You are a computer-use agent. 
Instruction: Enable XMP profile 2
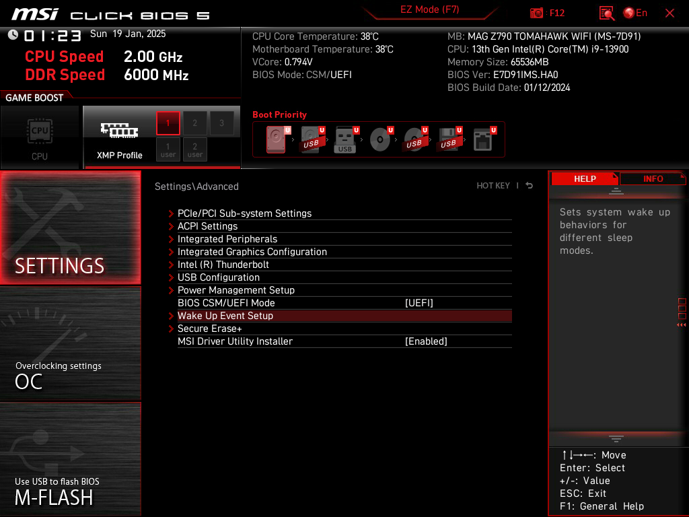pos(194,123)
